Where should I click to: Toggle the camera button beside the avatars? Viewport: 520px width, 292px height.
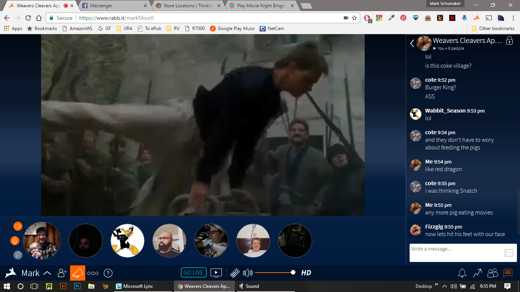click(18, 226)
